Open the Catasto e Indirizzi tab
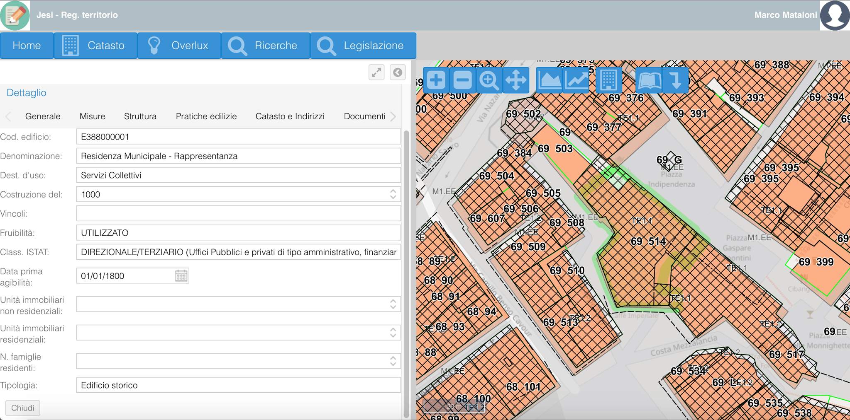850x420 pixels. (x=290, y=116)
